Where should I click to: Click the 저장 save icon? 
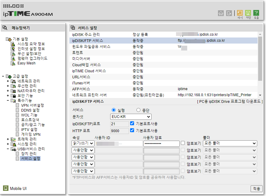(x=248, y=13)
